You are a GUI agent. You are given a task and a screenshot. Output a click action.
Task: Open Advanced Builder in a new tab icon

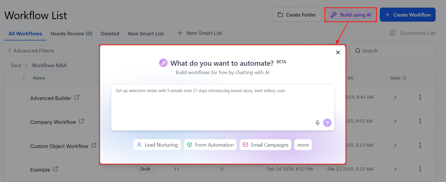[x=77, y=97]
